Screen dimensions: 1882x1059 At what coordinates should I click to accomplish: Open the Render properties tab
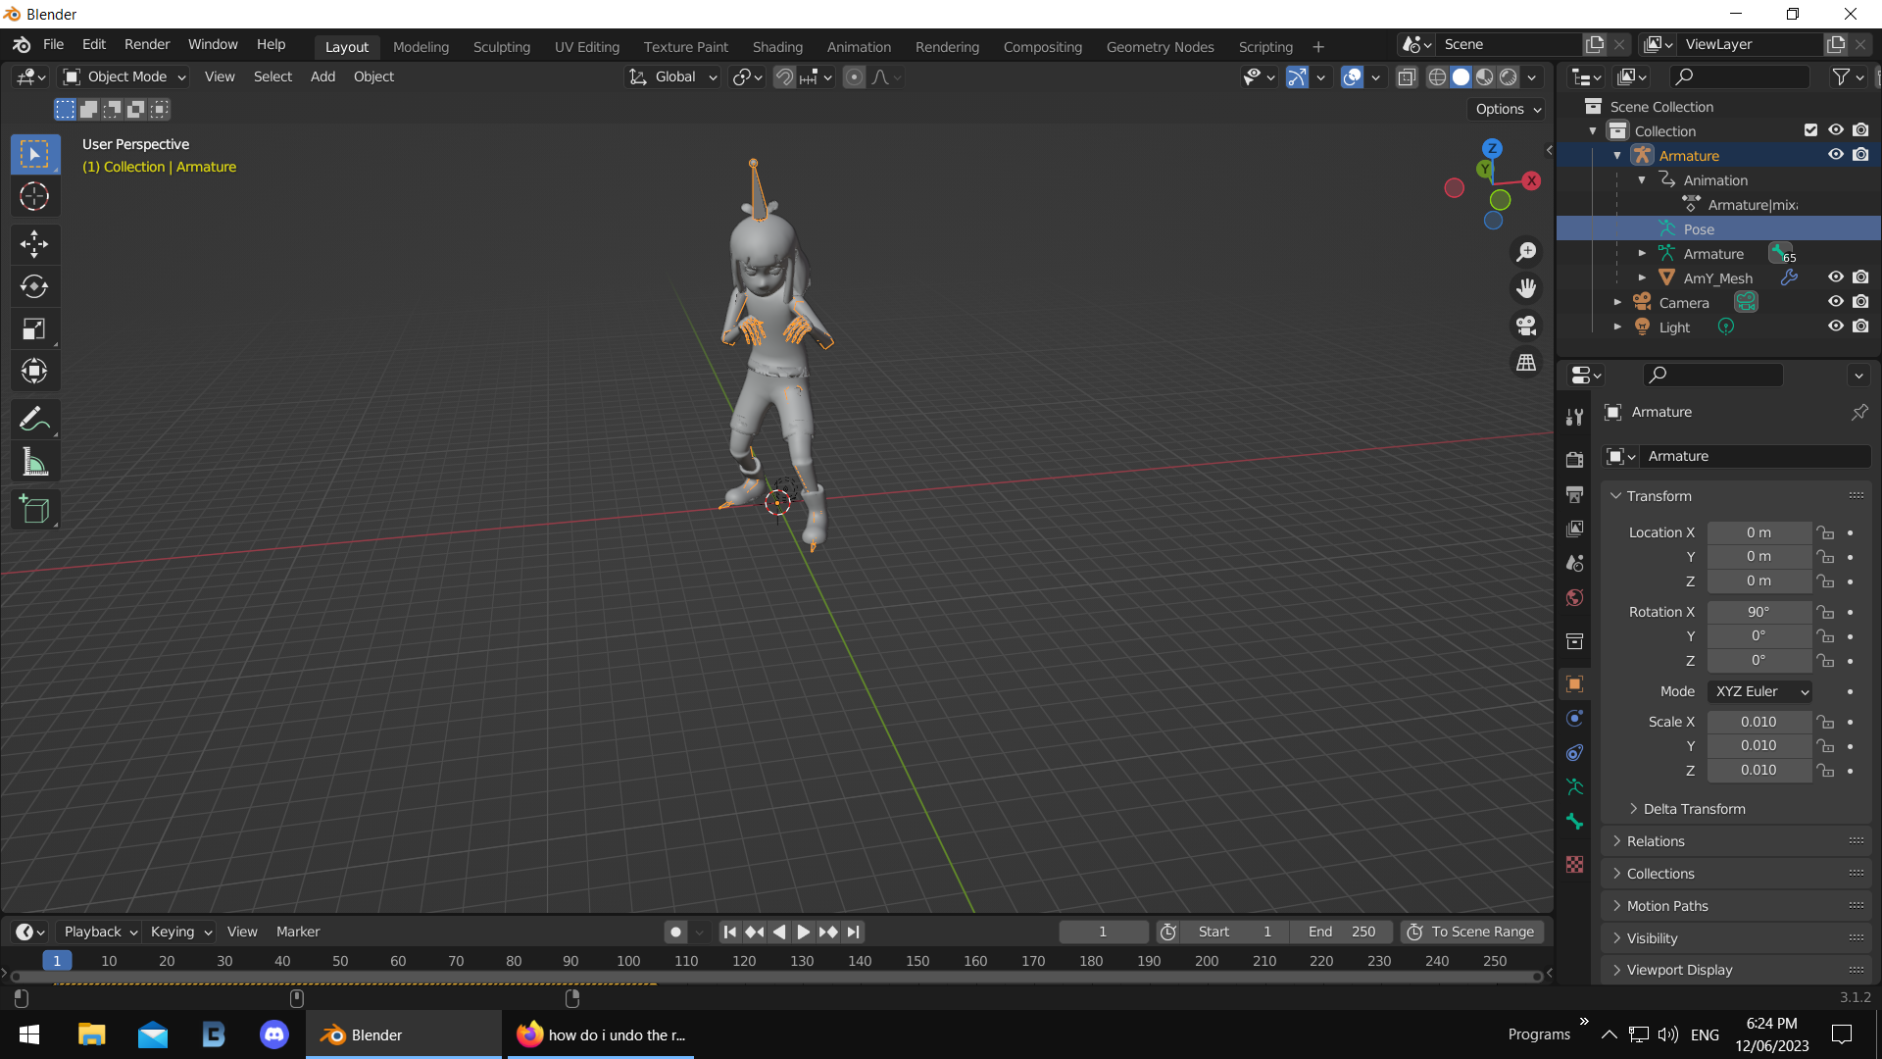(1575, 458)
